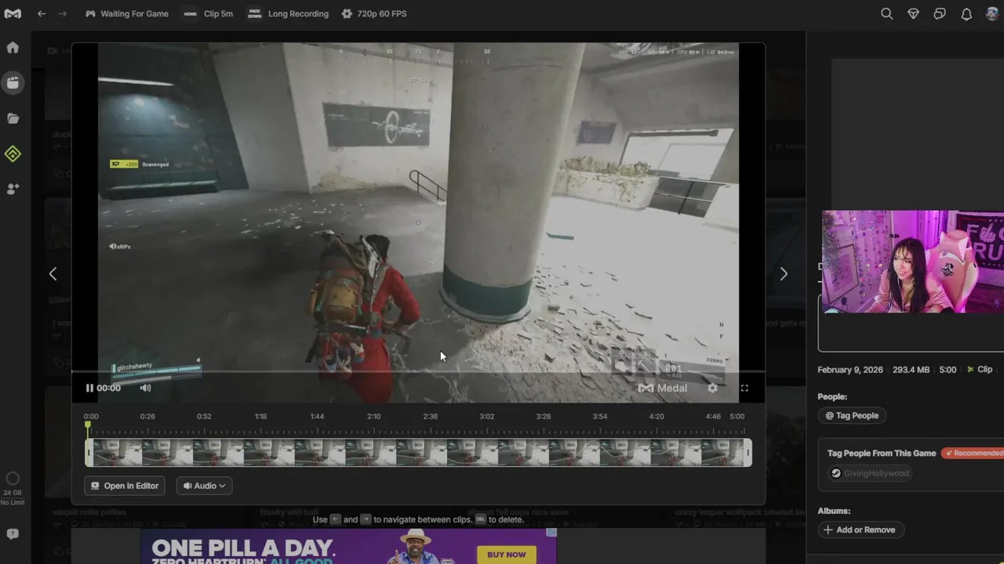The image size is (1004, 564).
Task: Tag GivingHollywood from this game
Action: pyautogui.click(x=870, y=473)
